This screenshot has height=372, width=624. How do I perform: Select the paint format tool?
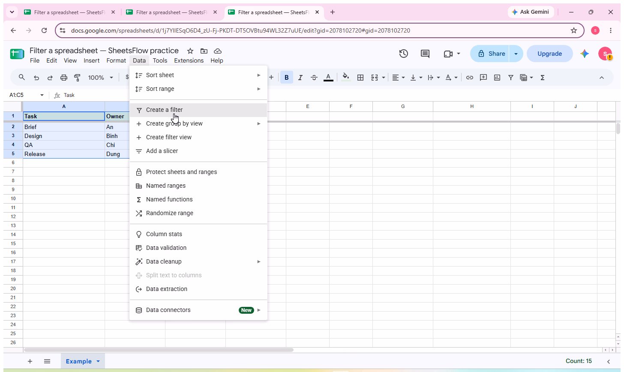(78, 78)
